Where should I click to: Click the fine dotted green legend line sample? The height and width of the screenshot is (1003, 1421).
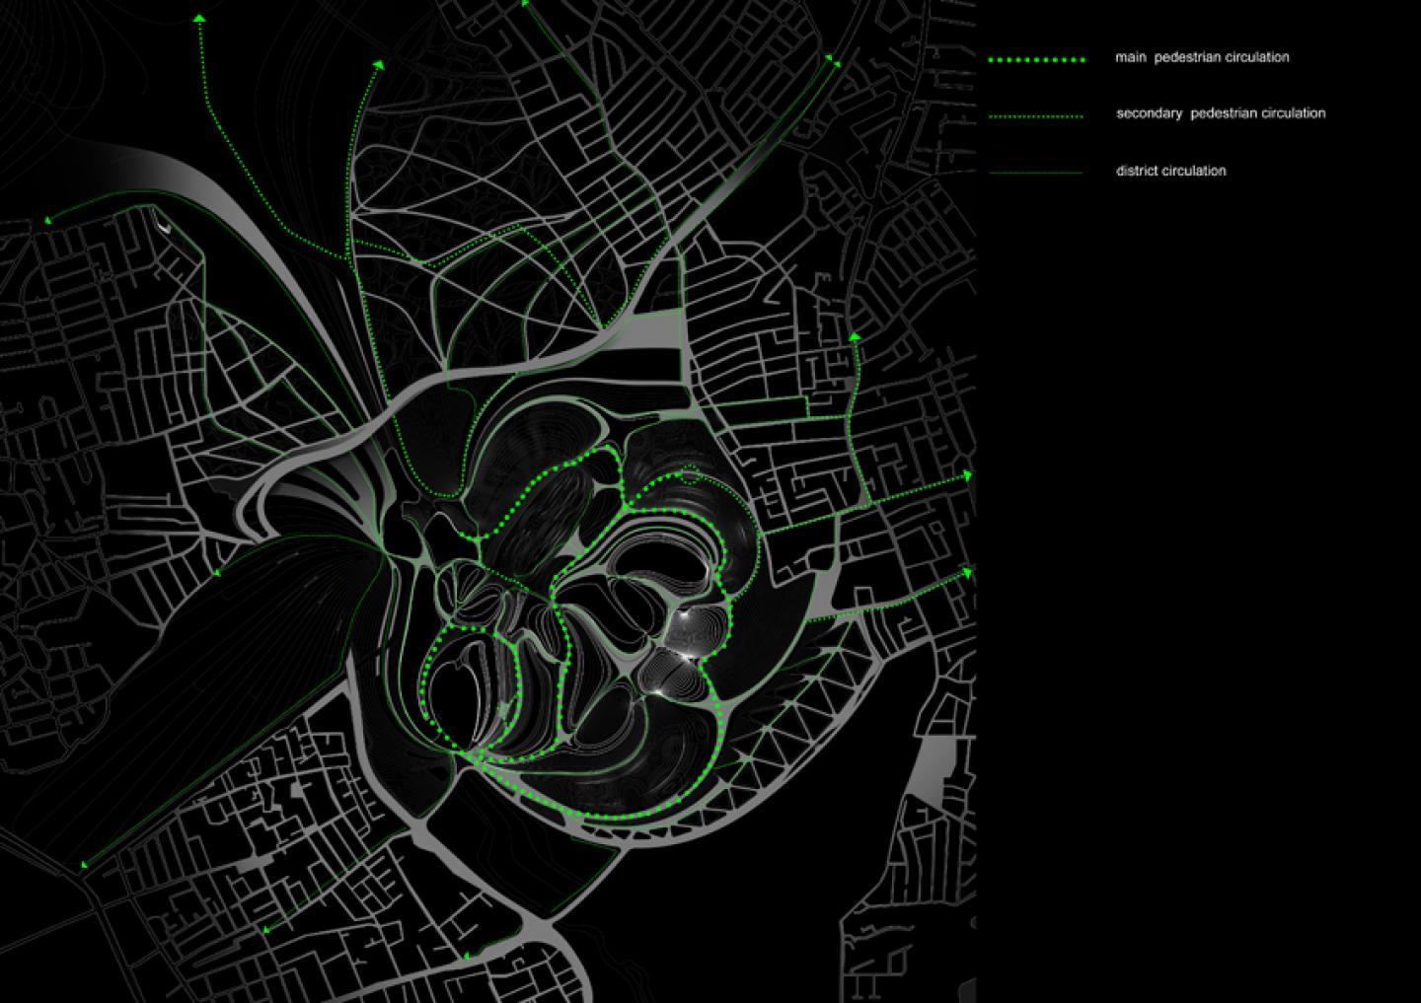(1036, 116)
